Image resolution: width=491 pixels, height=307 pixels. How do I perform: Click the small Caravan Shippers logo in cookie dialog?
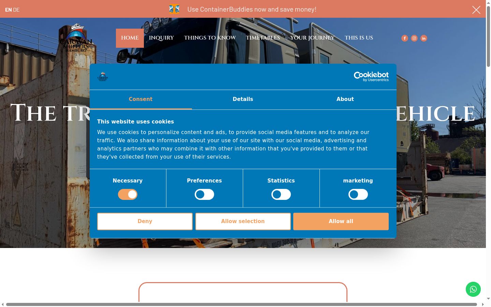pyautogui.click(x=103, y=76)
